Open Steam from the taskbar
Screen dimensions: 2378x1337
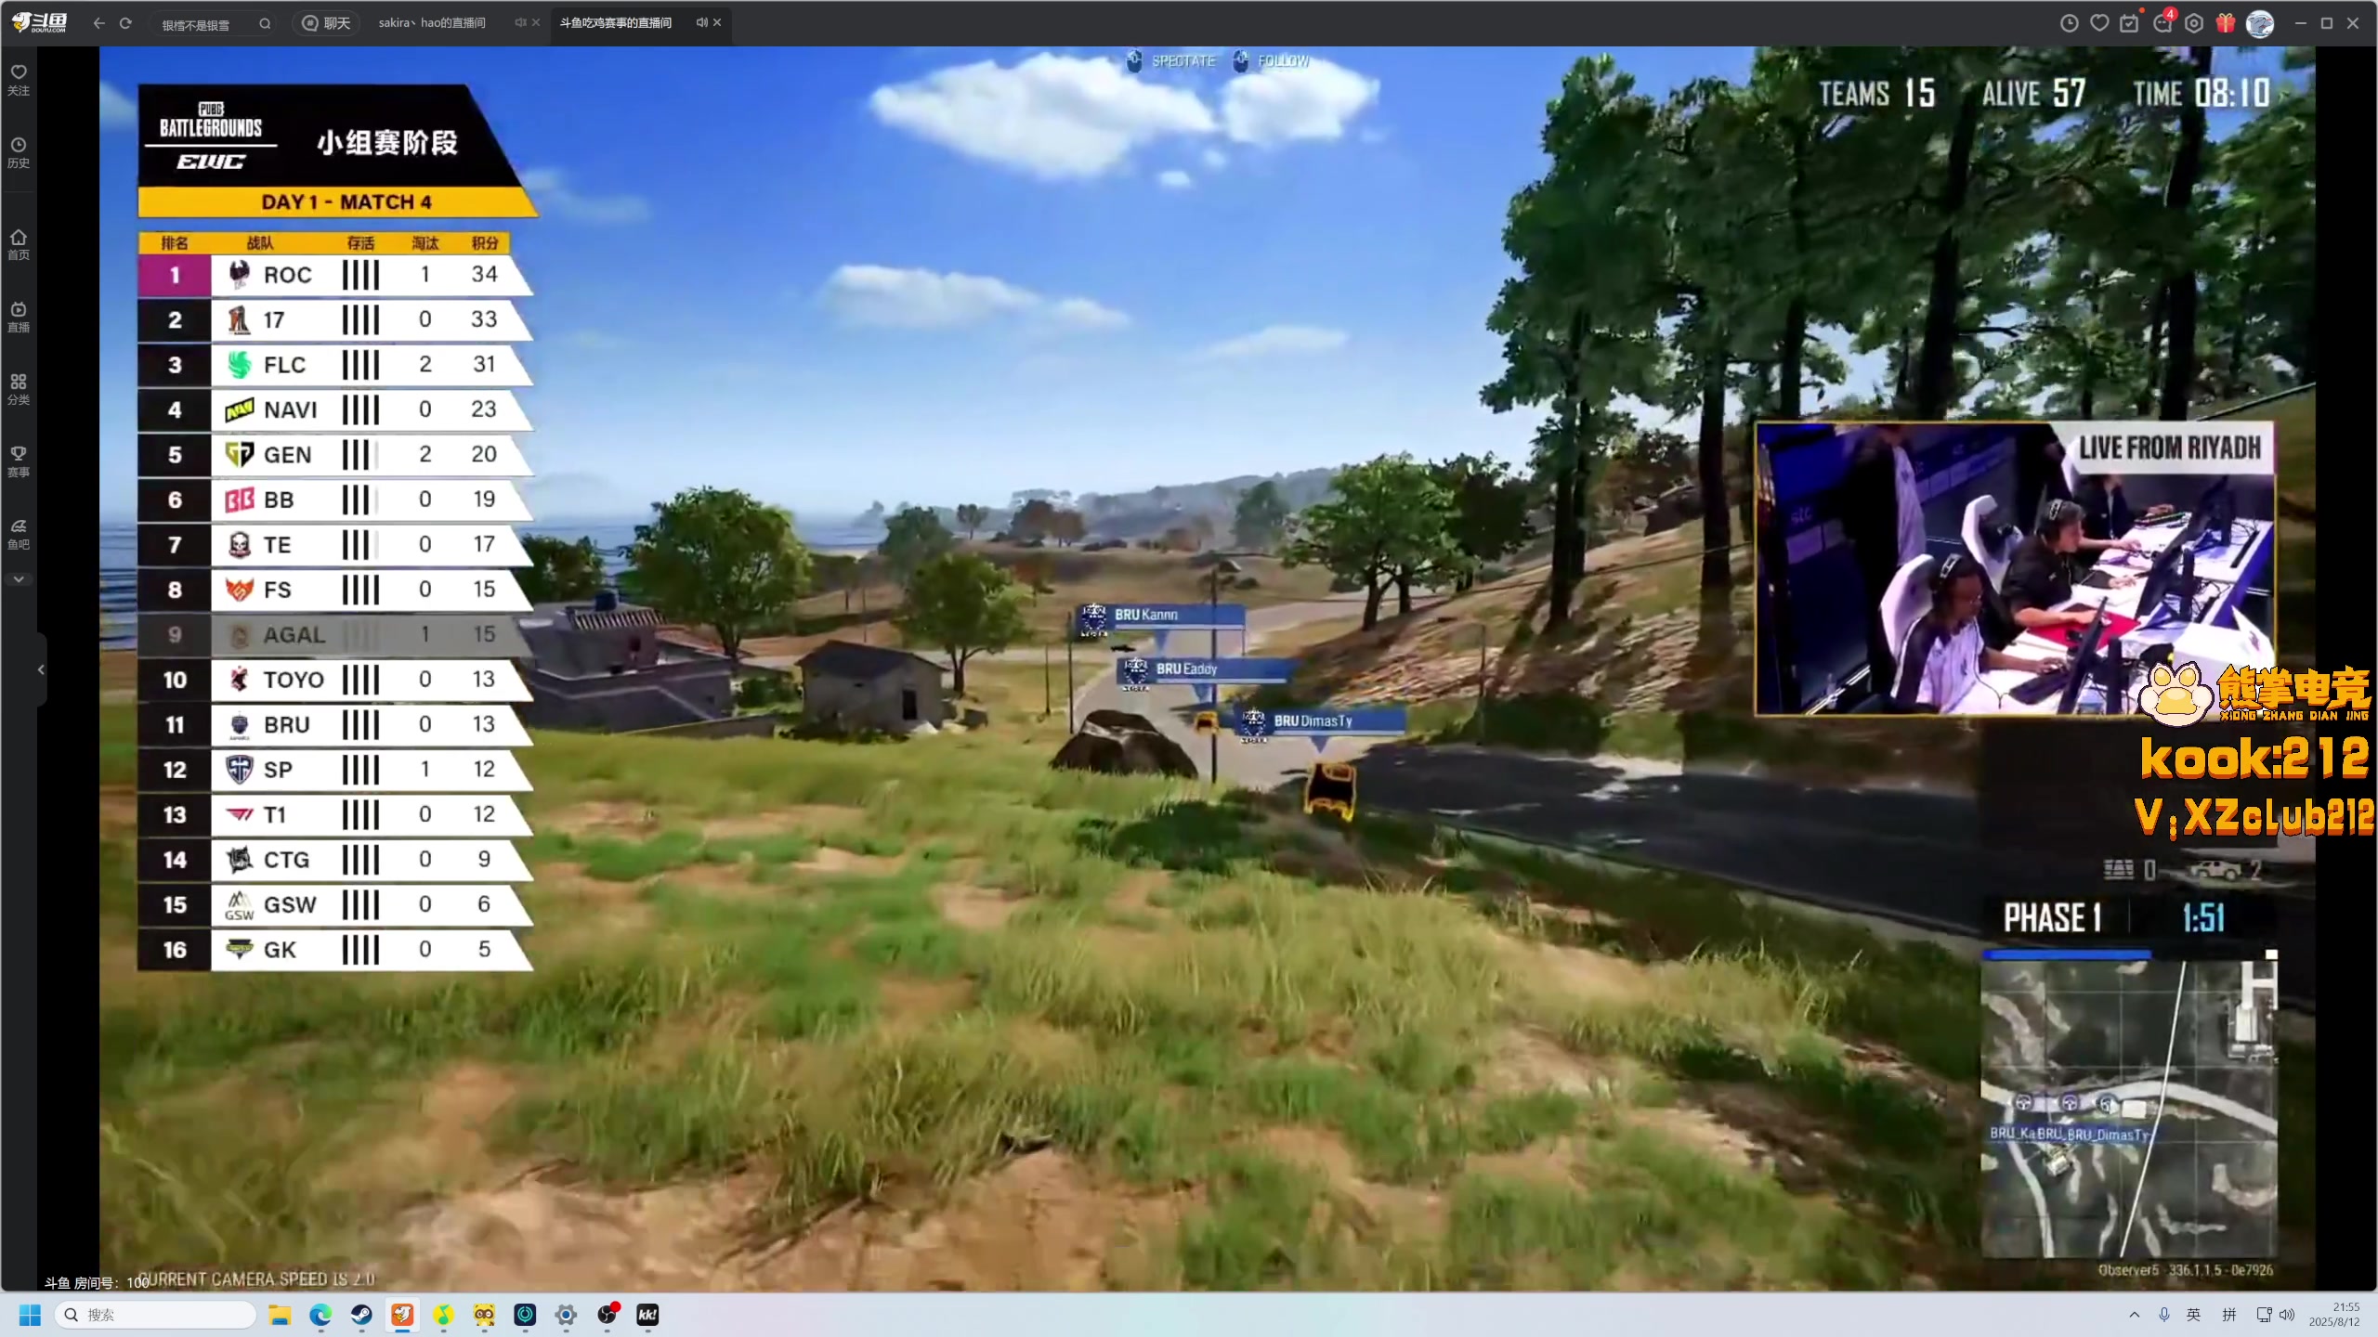361,1315
